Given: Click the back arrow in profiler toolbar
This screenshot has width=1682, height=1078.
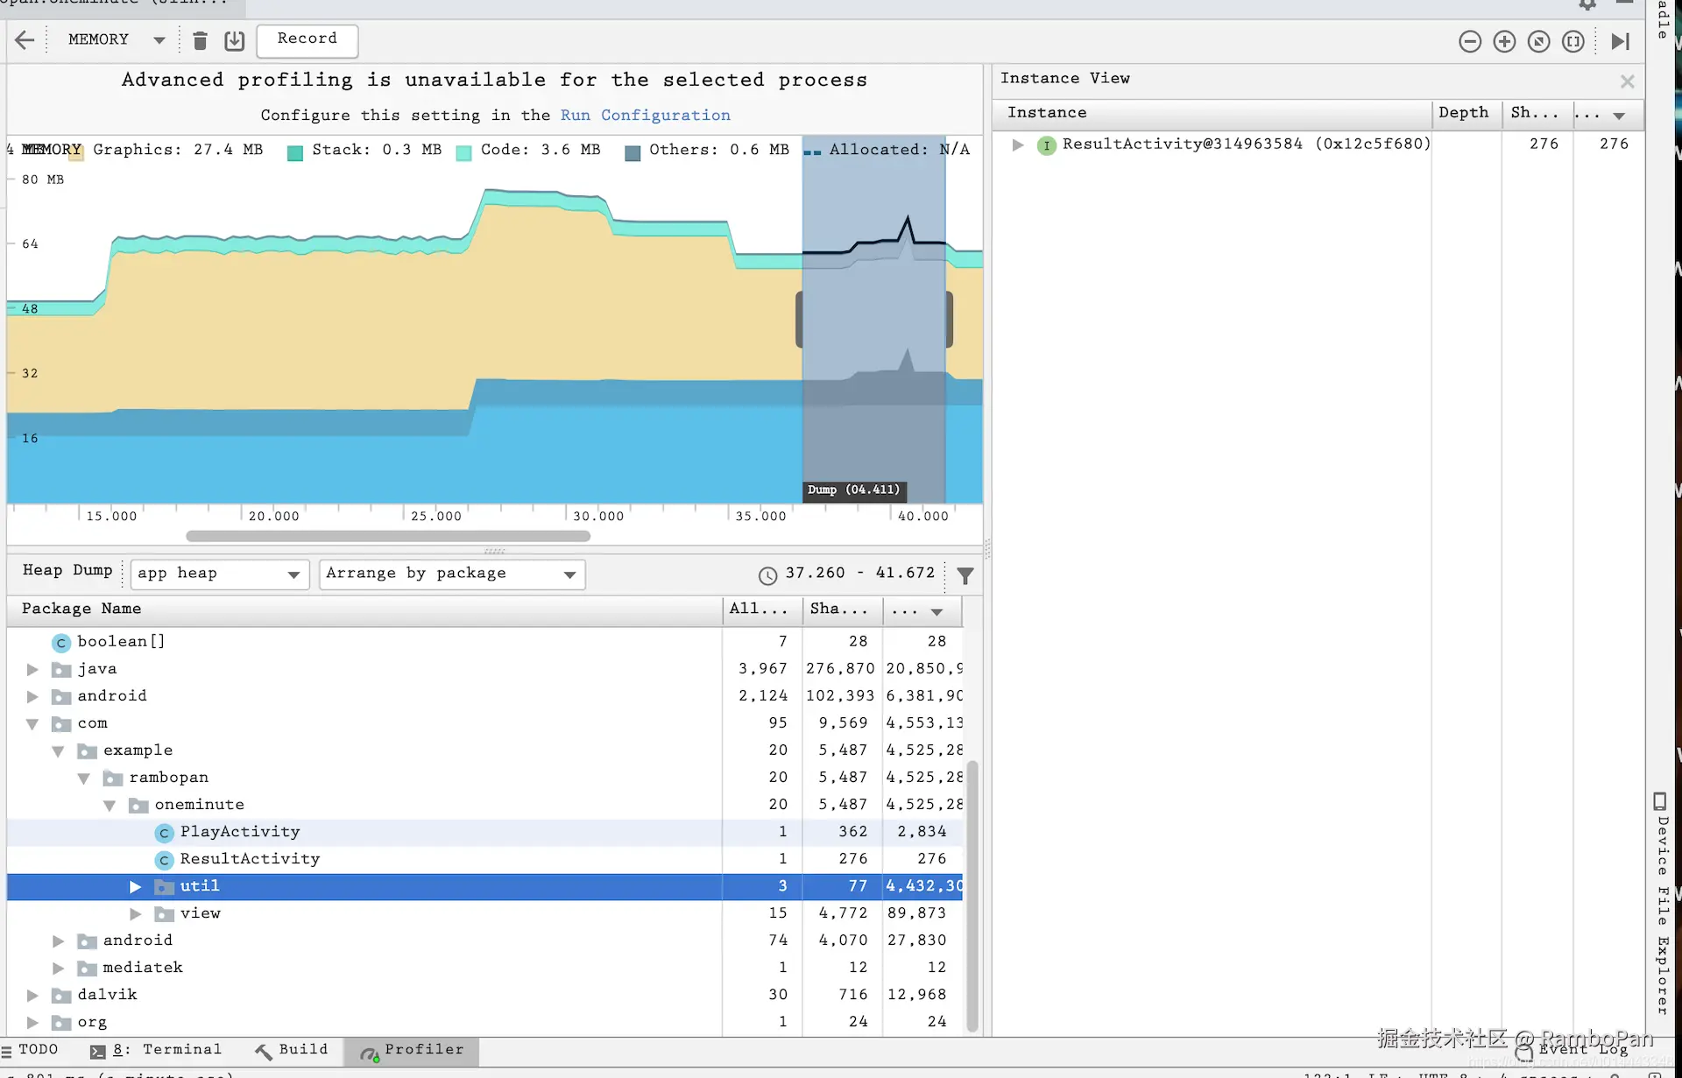Looking at the screenshot, I should point(25,40).
